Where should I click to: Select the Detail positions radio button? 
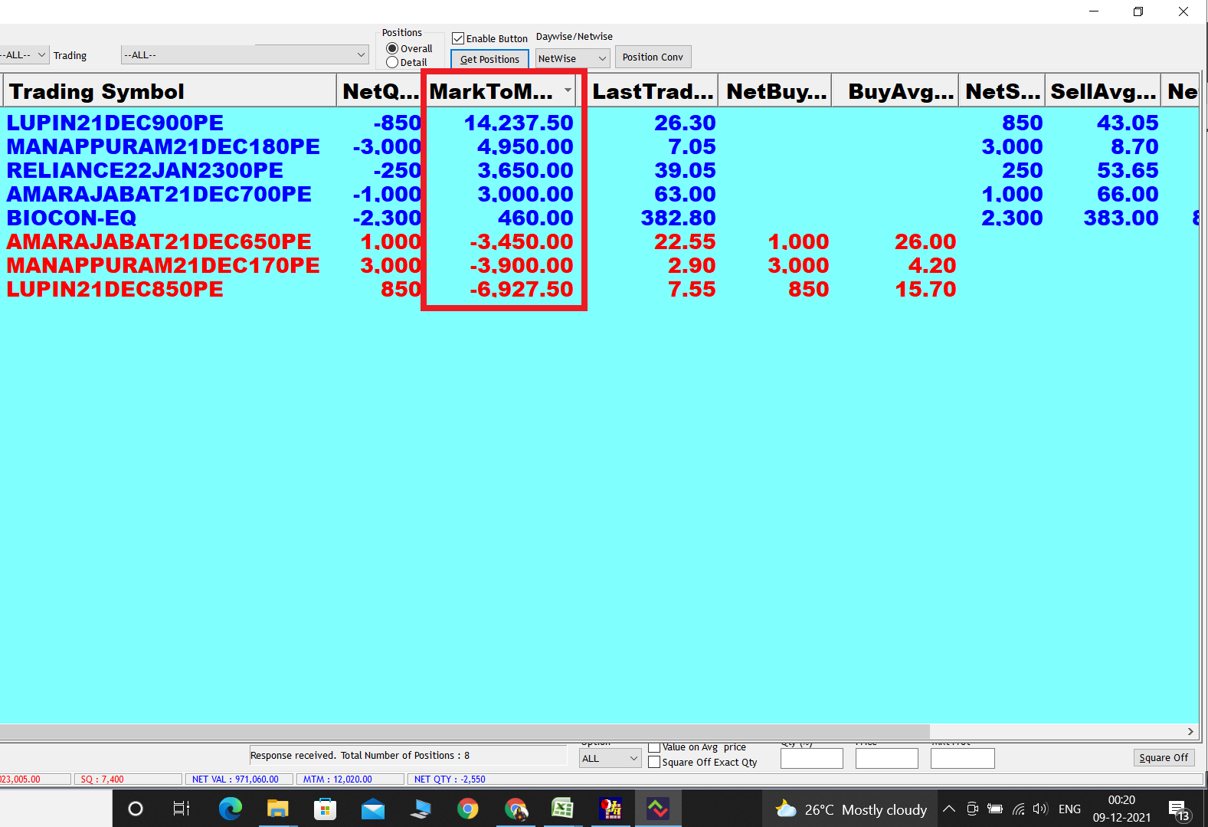392,63
